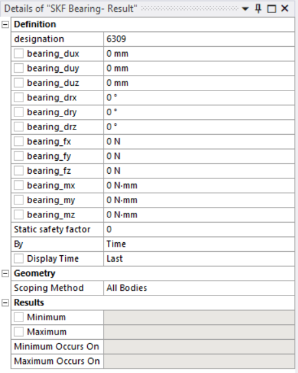Maximize the details panel window
The width and height of the screenshot is (298, 373).
(x=271, y=9)
